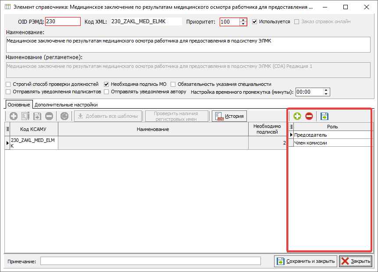
Task: Focus the Примечание field
Action: click(x=151, y=261)
